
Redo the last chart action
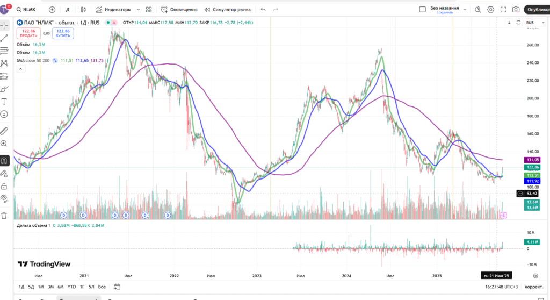coord(276,10)
